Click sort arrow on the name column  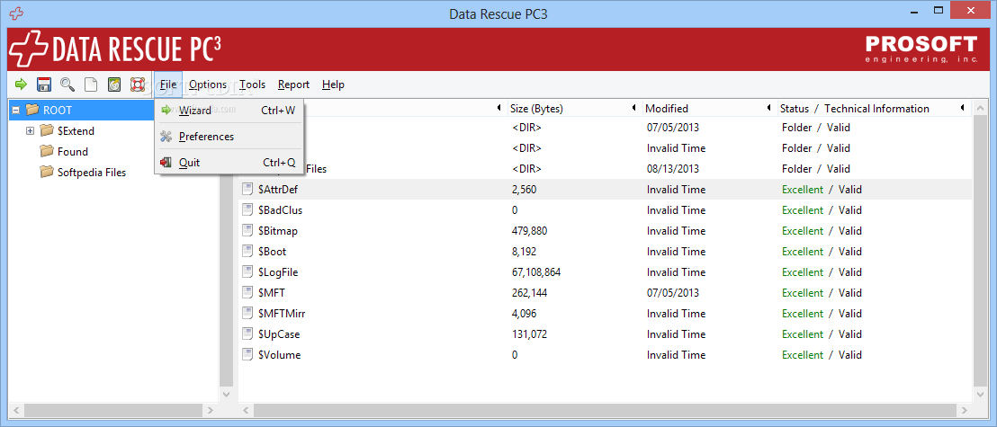(499, 108)
